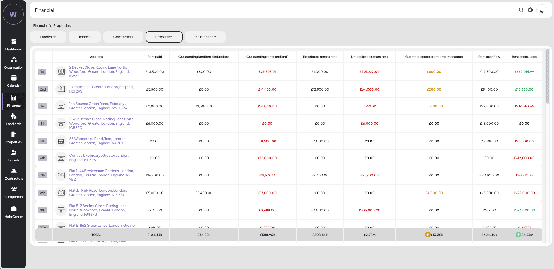Viewport: 554px width, 269px height.
Task: Open the Management tools section
Action: point(14,192)
